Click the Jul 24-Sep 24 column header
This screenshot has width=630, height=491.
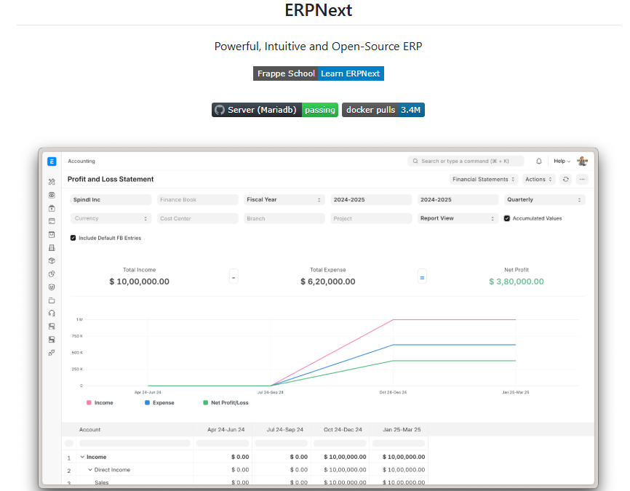[282, 429]
